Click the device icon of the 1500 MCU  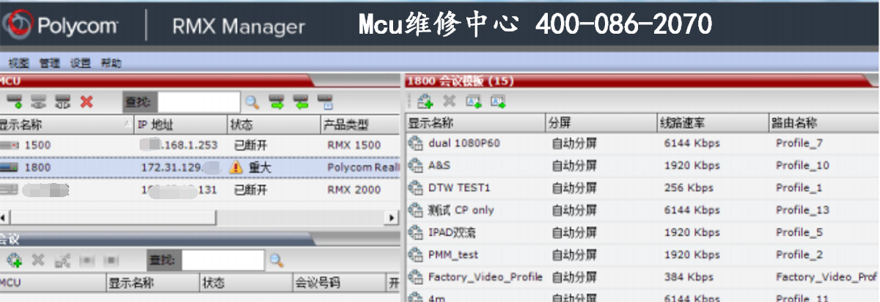[x=9, y=145]
